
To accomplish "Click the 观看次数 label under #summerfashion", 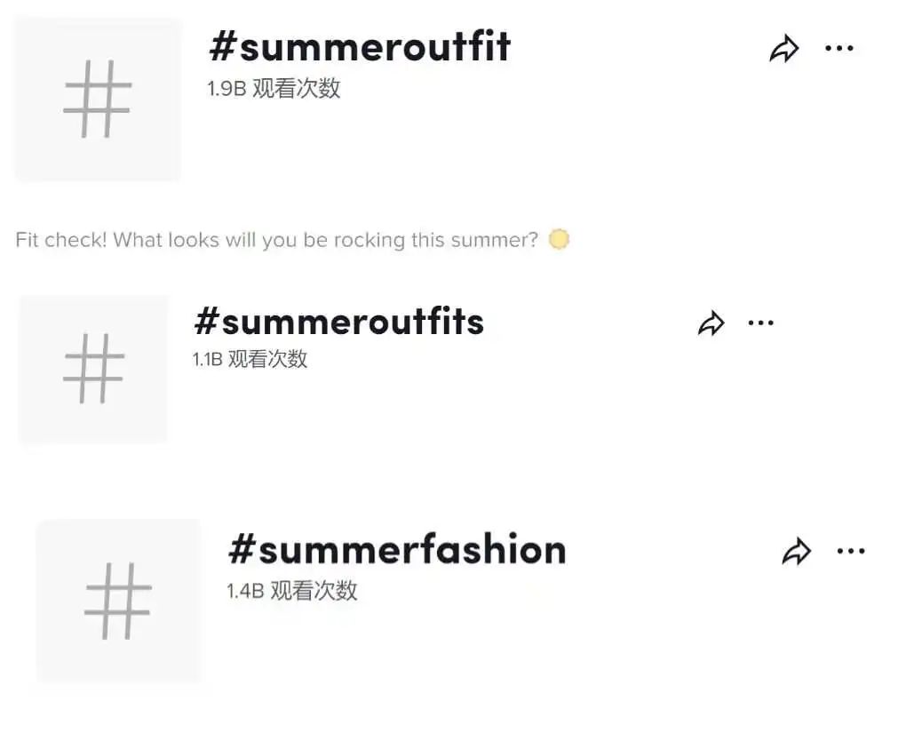I will [x=314, y=591].
